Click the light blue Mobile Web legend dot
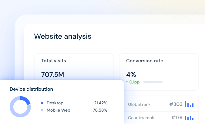 click(42, 110)
